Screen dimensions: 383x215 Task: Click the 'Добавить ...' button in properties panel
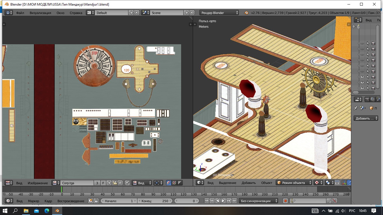pyautogui.click(x=365, y=118)
